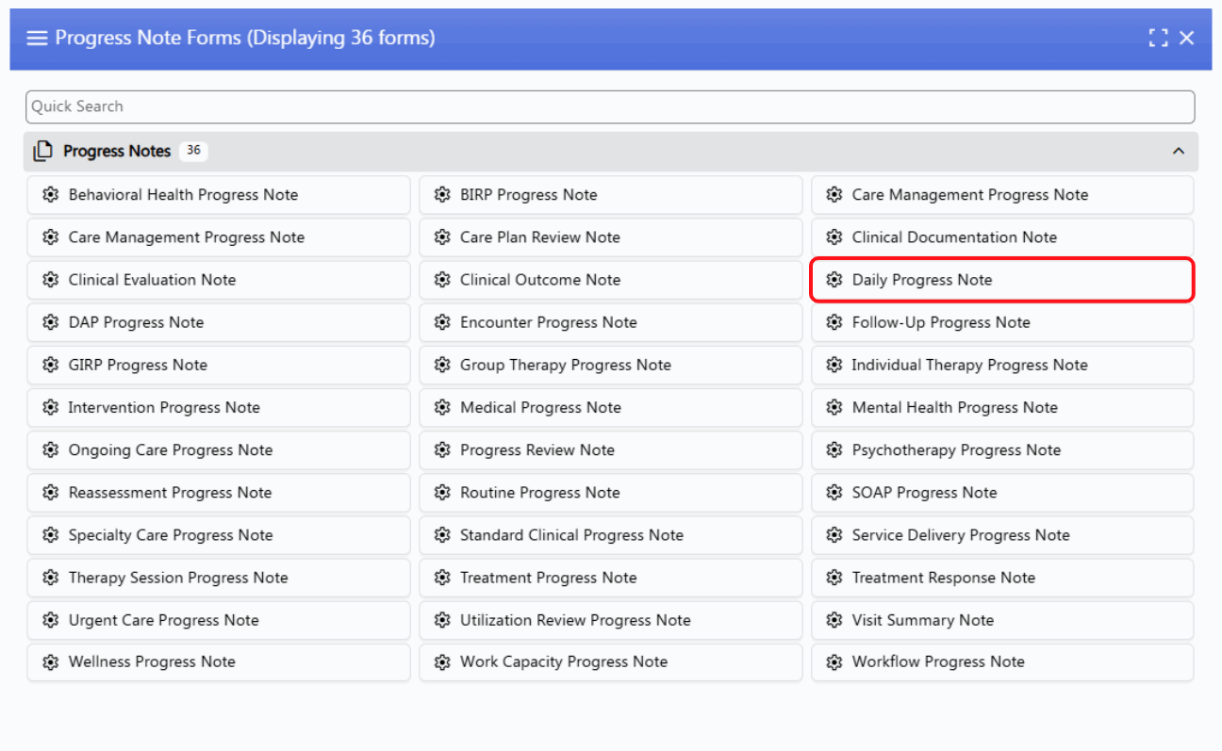Image resolution: width=1222 pixels, height=751 pixels.
Task: Click gear icon for Reassessment Progress Note
Action: tap(51, 493)
